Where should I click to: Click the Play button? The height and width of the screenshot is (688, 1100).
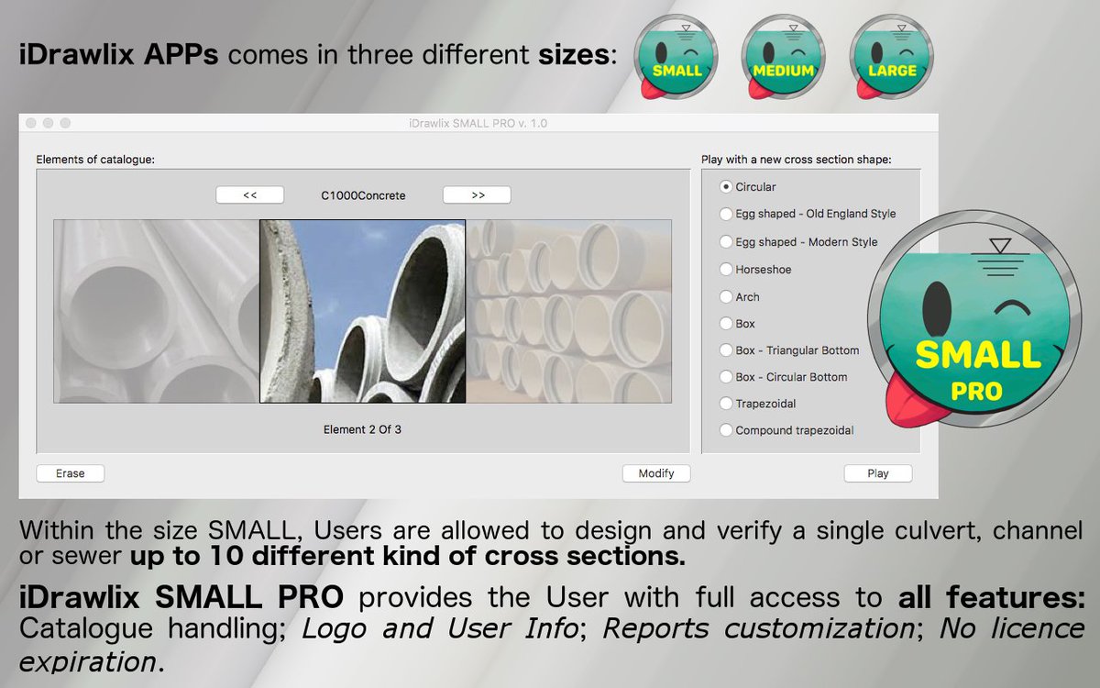(878, 473)
